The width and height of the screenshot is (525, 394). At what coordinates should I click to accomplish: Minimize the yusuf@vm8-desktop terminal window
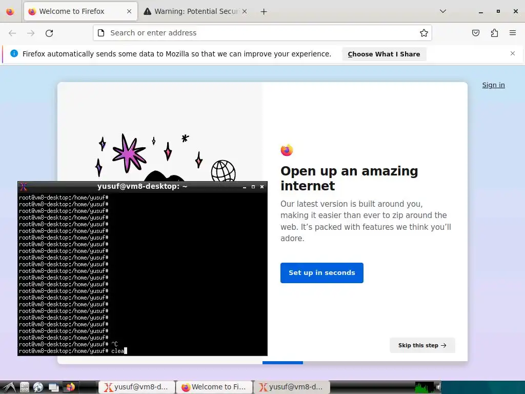point(245,187)
